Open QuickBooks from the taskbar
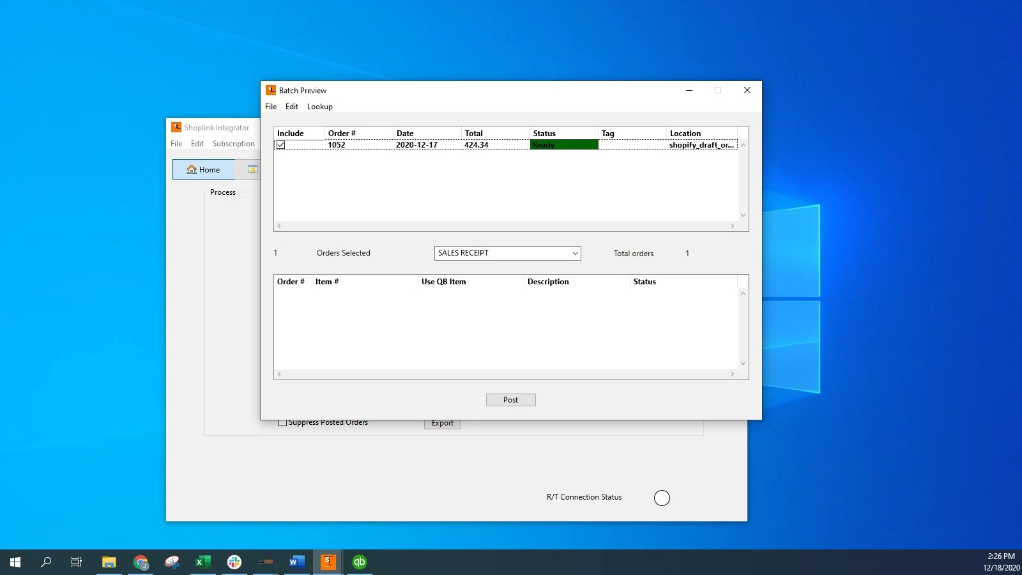Screen dimensions: 1022x575 360,562
